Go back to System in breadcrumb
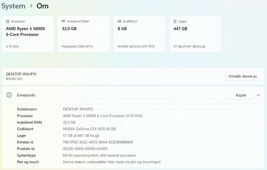Viewport: 267px width, 170px height. point(13,6)
